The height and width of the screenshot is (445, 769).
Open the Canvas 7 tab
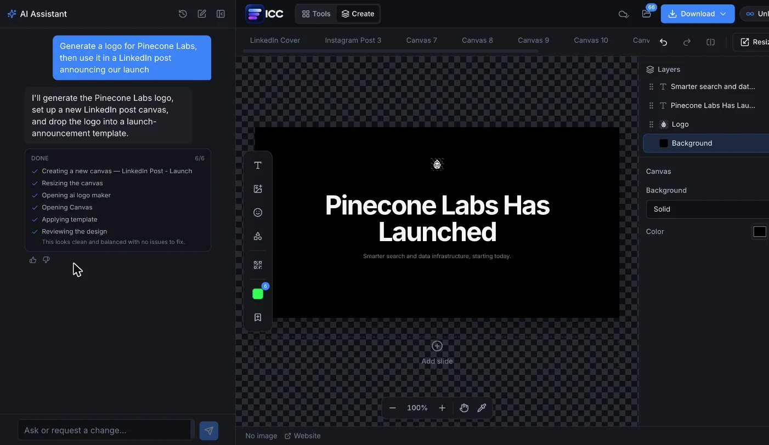(421, 40)
